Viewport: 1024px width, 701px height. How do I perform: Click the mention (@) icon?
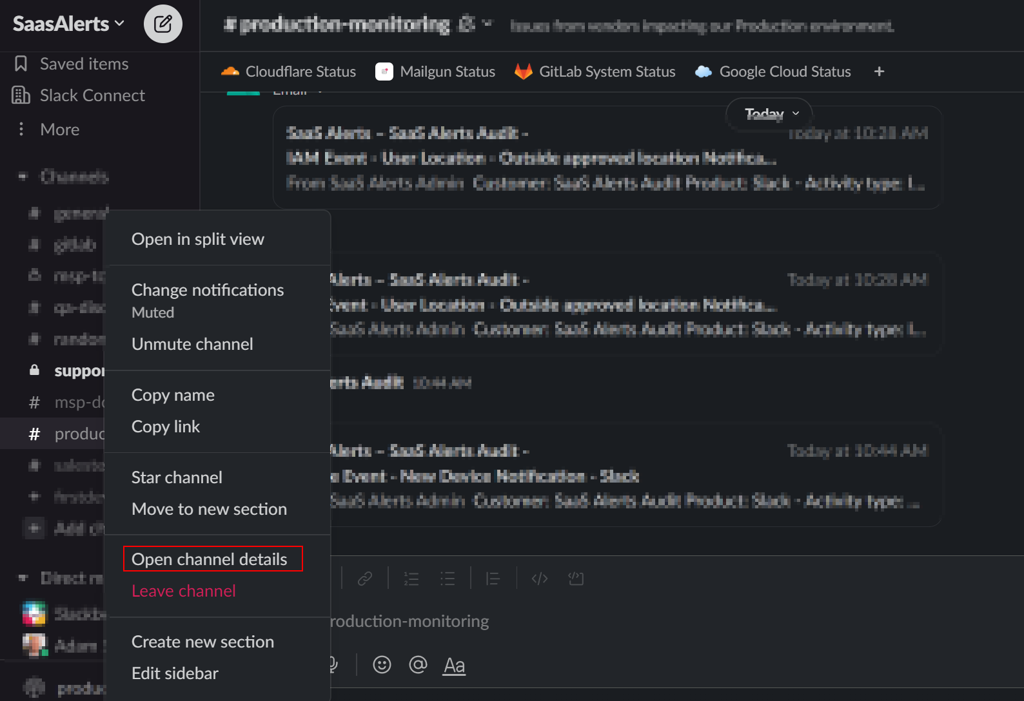pos(418,664)
